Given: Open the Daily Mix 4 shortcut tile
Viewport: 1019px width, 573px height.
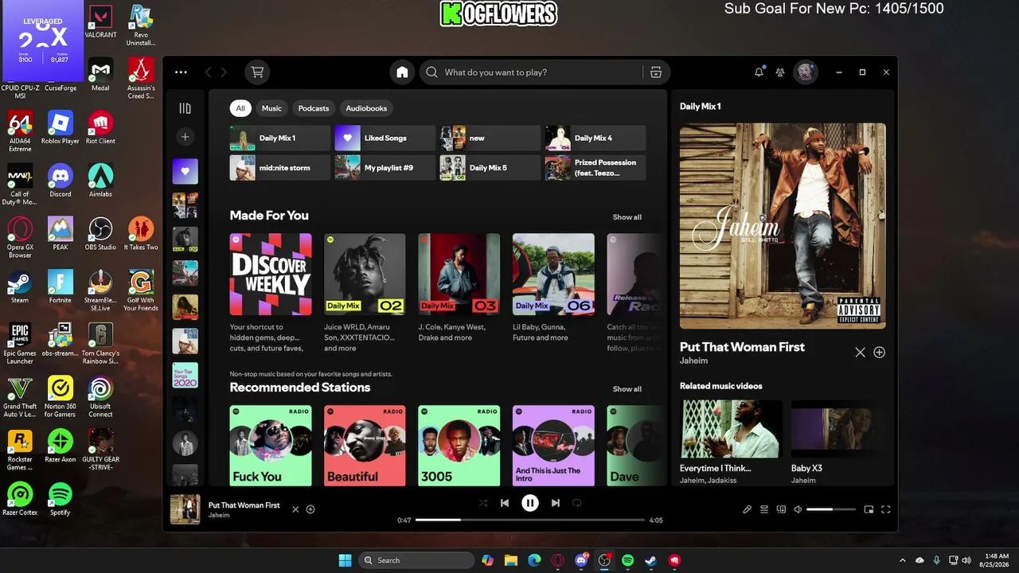Looking at the screenshot, I should 595,138.
